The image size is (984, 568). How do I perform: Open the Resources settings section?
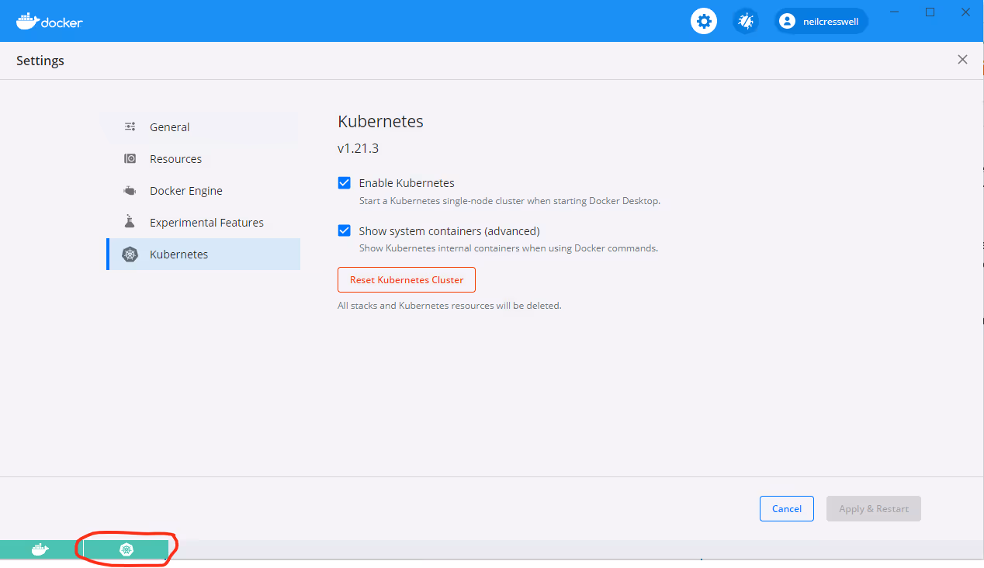pyautogui.click(x=203, y=159)
